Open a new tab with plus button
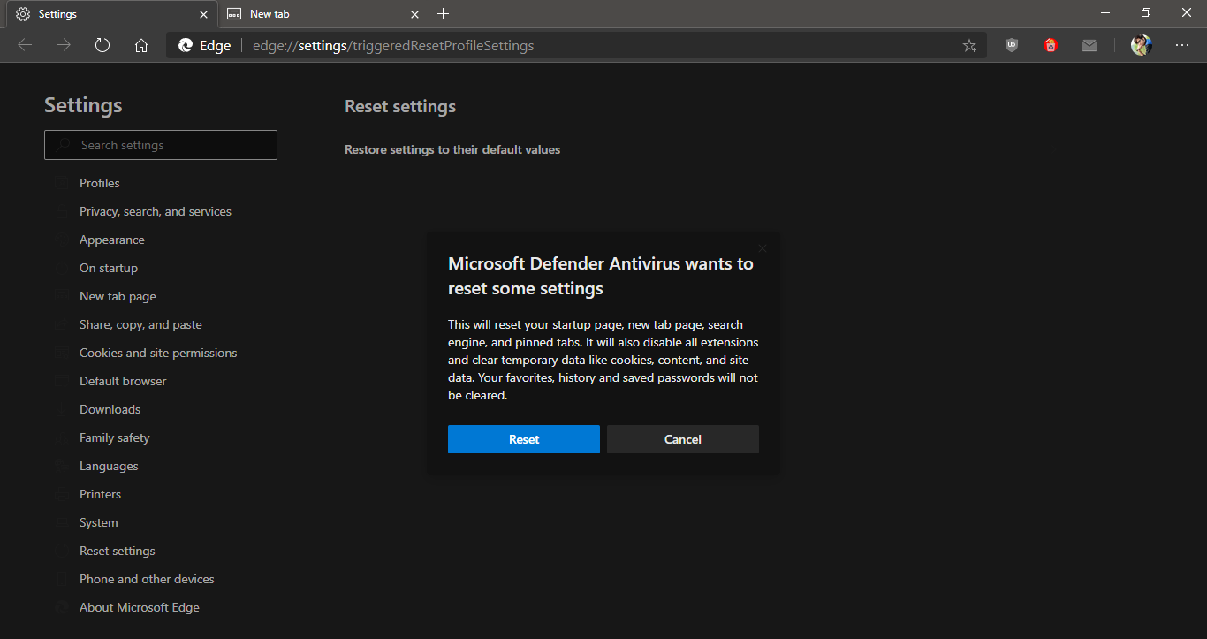Viewport: 1207px width, 639px height. click(x=444, y=13)
